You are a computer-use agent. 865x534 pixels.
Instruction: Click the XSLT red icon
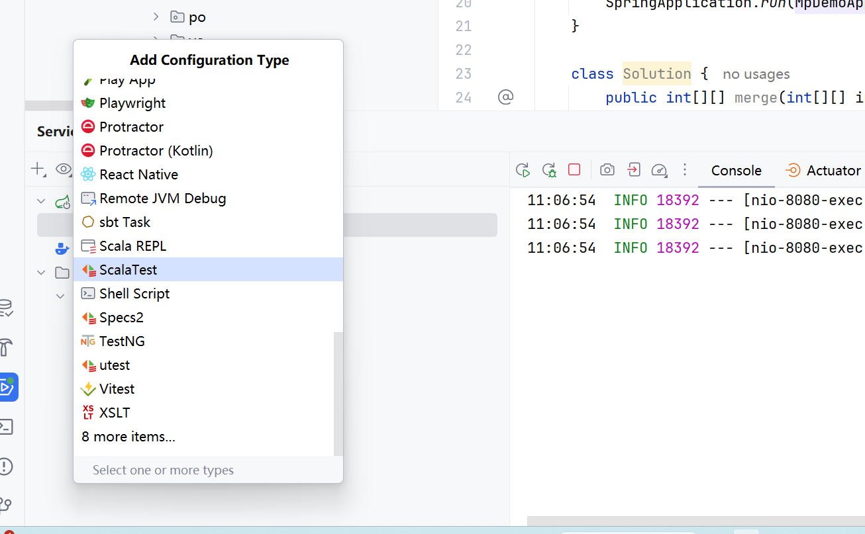click(88, 413)
